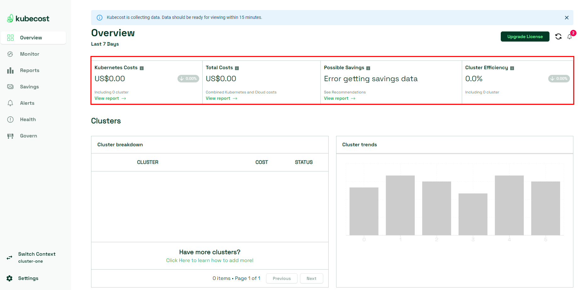The height and width of the screenshot is (290, 579).
Task: Click the Clusters section heading
Action: click(106, 121)
